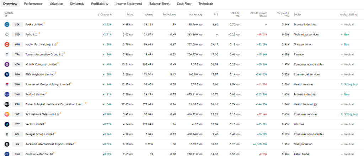The width and height of the screenshot is (364, 156).
Task: Click the a2 Milk Company logo icon
Action: [7, 64]
